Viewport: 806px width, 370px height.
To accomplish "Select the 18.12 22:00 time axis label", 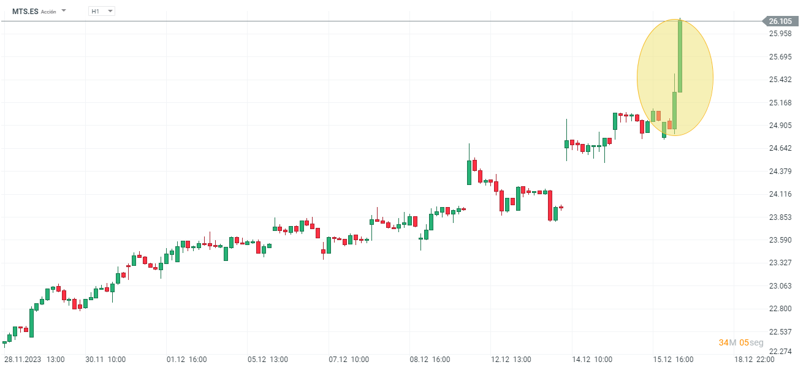I will tap(754, 360).
